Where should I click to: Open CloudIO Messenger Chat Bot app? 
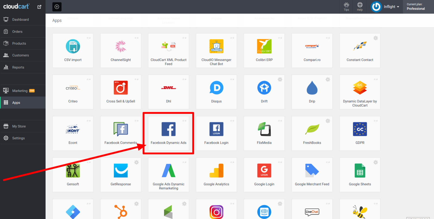tap(216, 50)
